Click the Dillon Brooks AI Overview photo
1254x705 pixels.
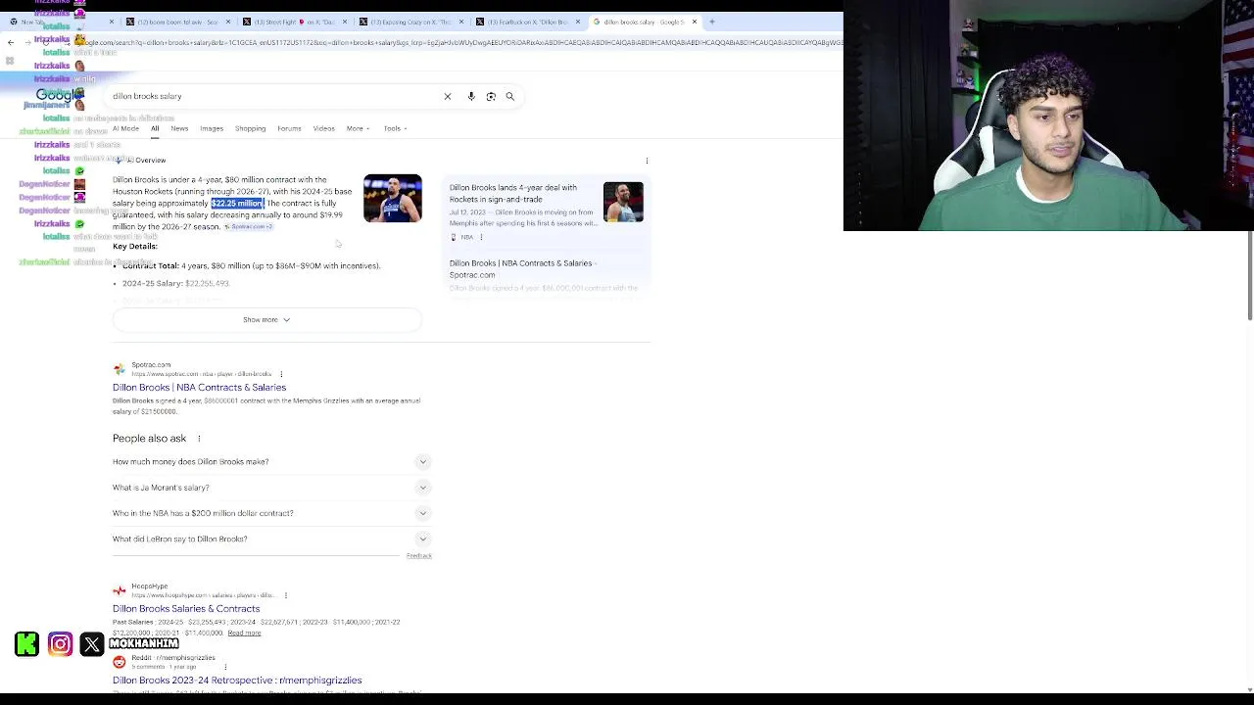393,198
